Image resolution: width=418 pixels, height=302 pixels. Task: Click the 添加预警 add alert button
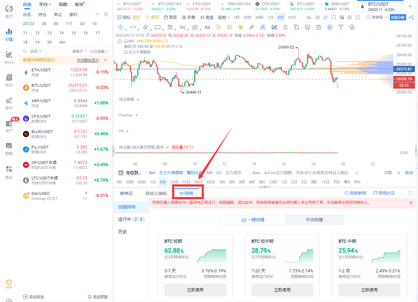point(98,297)
